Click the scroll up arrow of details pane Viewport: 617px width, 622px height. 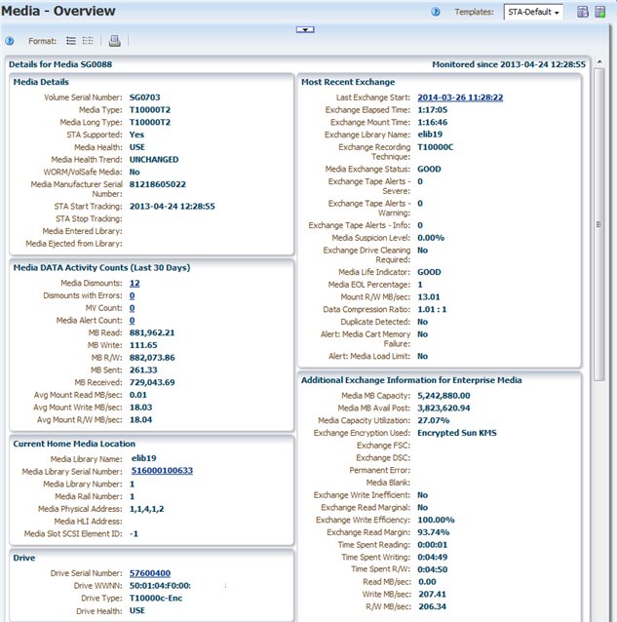[x=599, y=61]
